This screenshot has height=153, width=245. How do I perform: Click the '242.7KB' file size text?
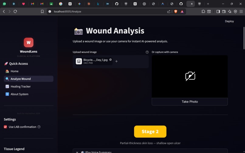[88, 63]
